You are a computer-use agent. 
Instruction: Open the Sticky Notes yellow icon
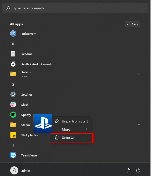click(13, 135)
